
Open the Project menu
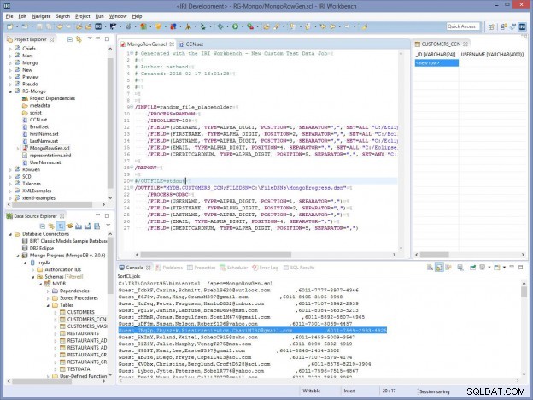pyautogui.click(x=83, y=16)
